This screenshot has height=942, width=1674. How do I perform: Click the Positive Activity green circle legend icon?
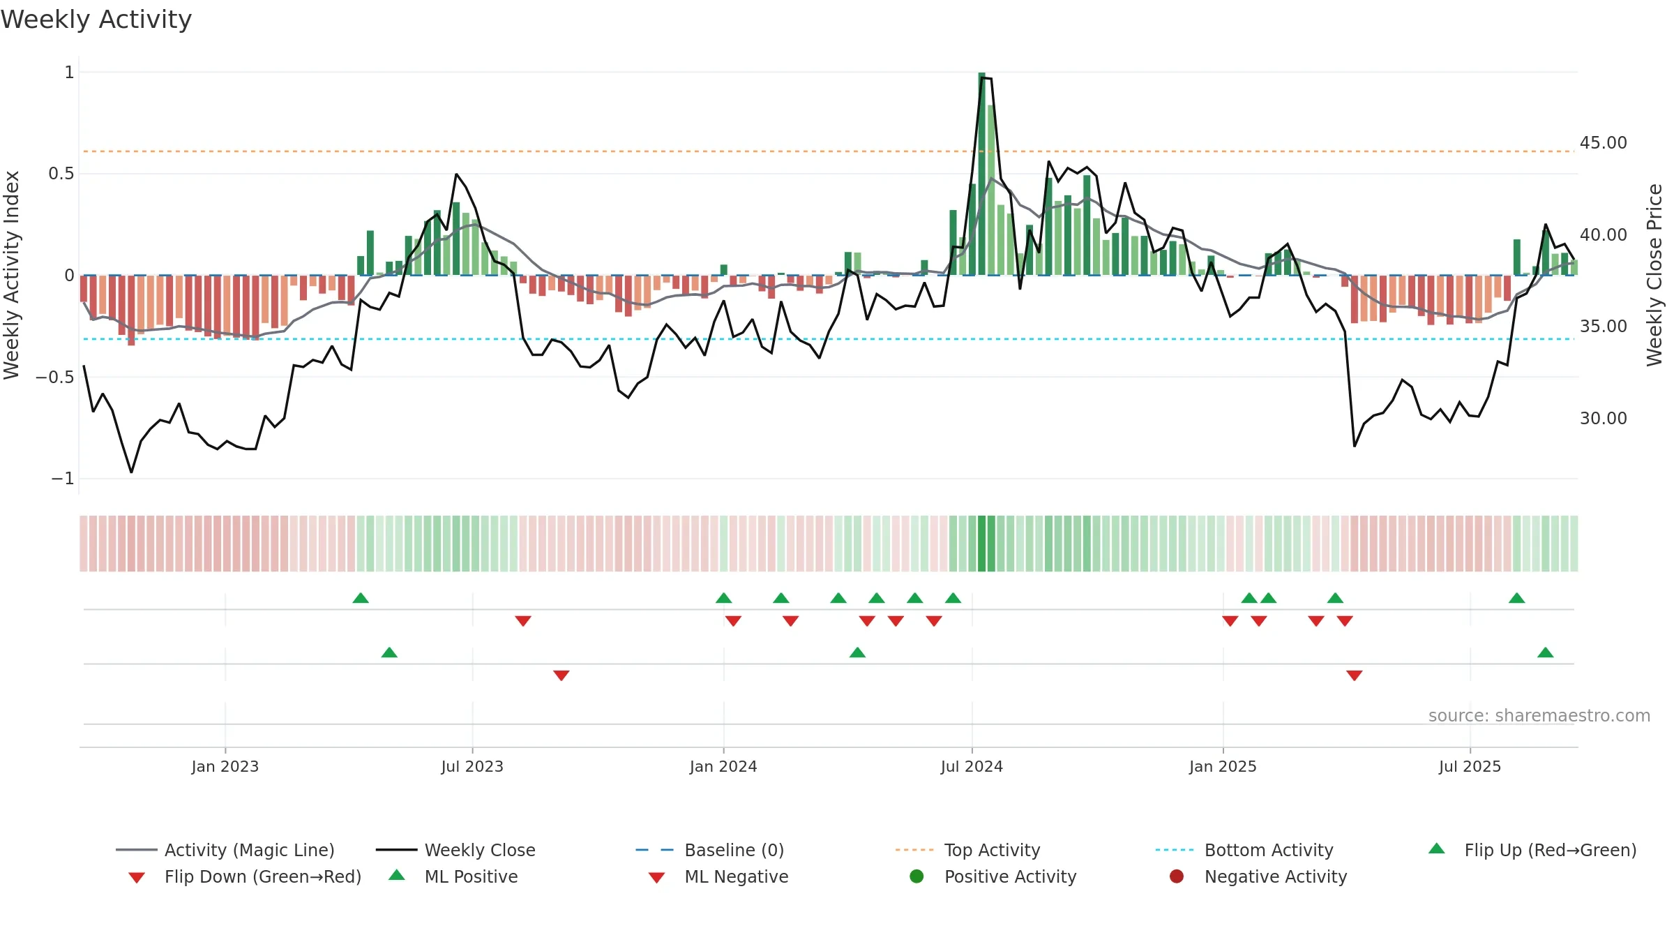point(917,876)
